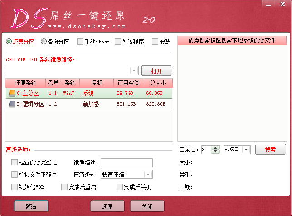Enable 完成后关机 checkbox
This screenshot has height=216, width=292.
pos(120,187)
